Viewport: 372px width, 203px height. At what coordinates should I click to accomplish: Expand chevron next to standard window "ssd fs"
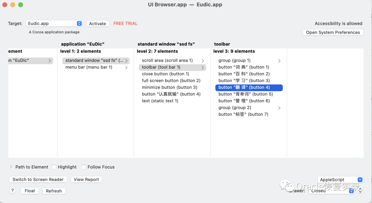(126, 61)
